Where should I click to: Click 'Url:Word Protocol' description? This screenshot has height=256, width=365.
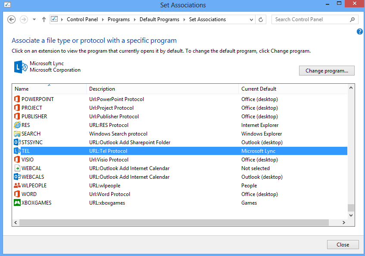coord(109,194)
